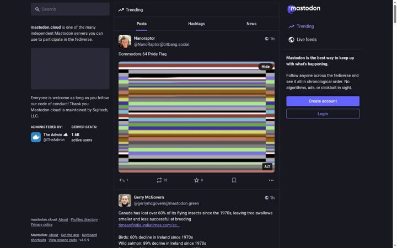397x248 pixels.
Task: Boost the Commodore 64 Pride Flag post
Action: [x=159, y=180]
